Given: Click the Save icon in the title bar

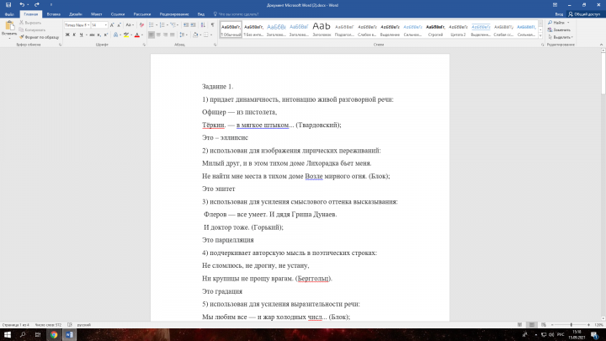Looking at the screenshot, I should [8, 5].
